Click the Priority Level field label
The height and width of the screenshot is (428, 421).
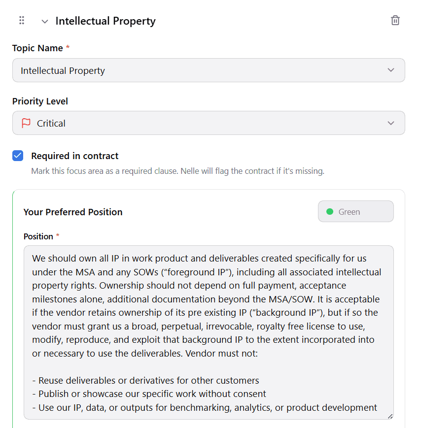coord(40,101)
